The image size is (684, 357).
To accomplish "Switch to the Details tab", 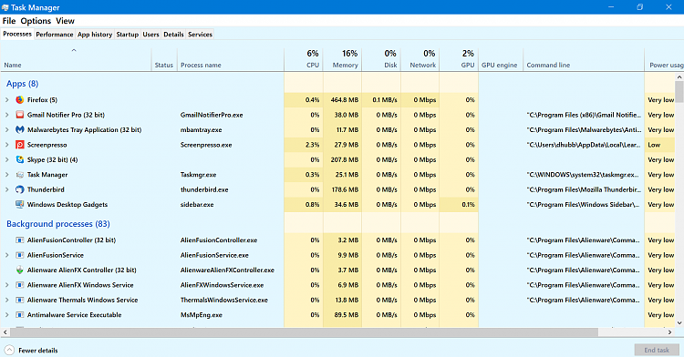I will pyautogui.click(x=173, y=35).
